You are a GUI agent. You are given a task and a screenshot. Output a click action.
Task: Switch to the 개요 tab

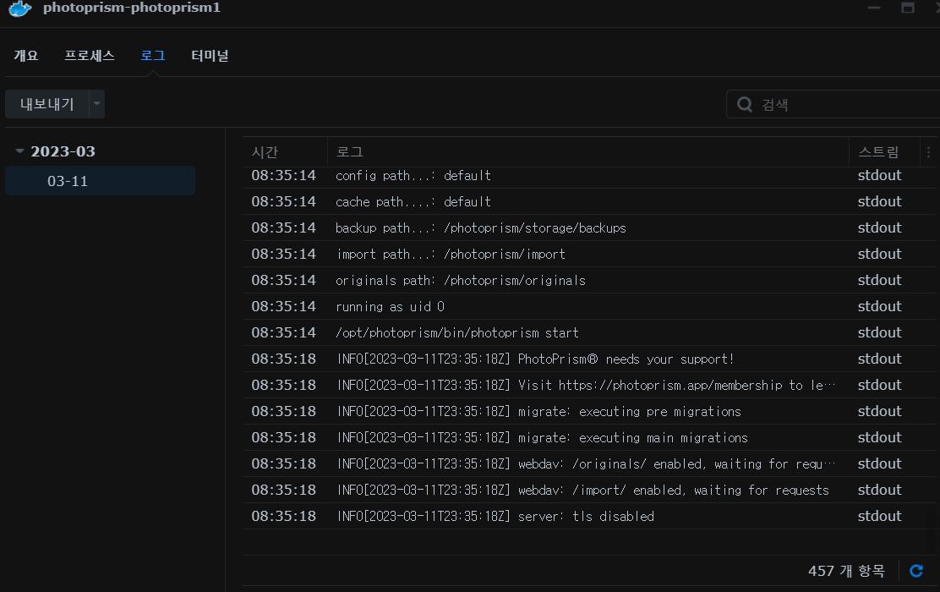[x=26, y=56]
